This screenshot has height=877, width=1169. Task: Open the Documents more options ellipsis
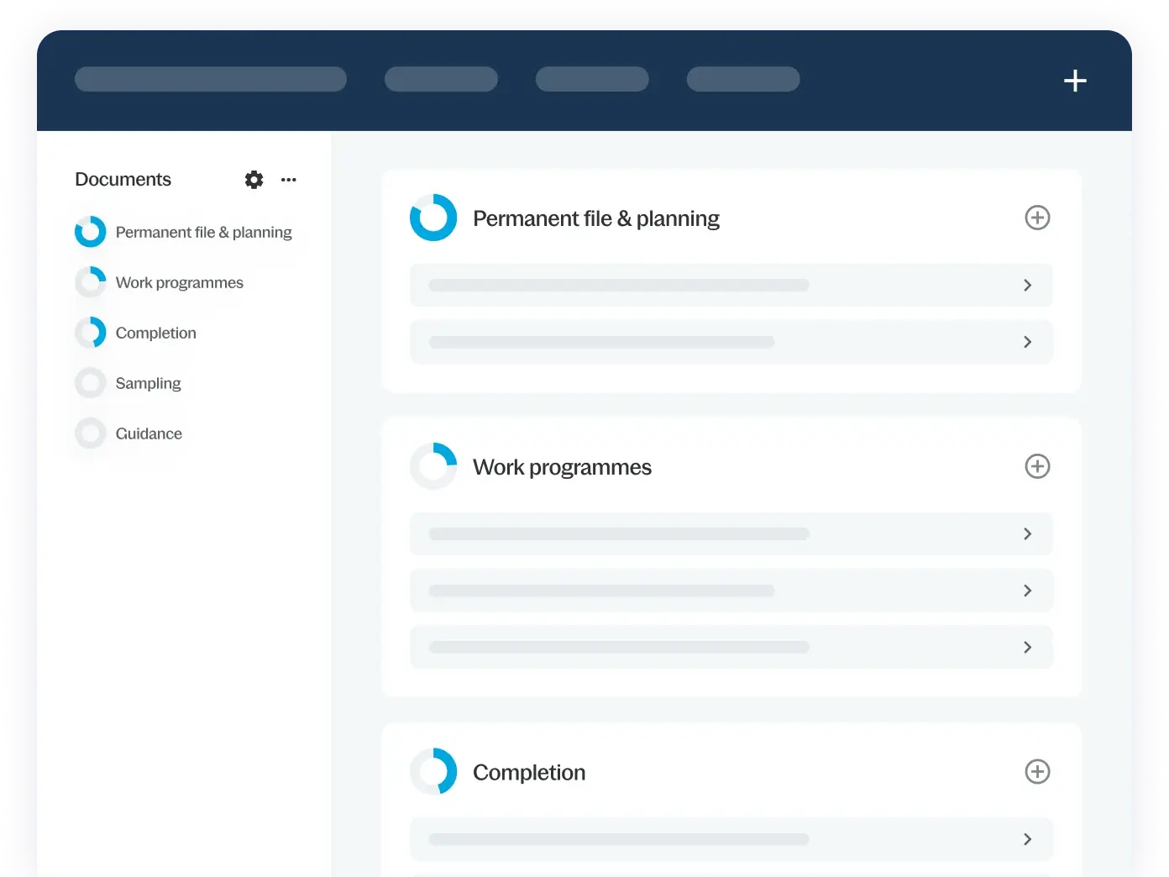tap(289, 180)
